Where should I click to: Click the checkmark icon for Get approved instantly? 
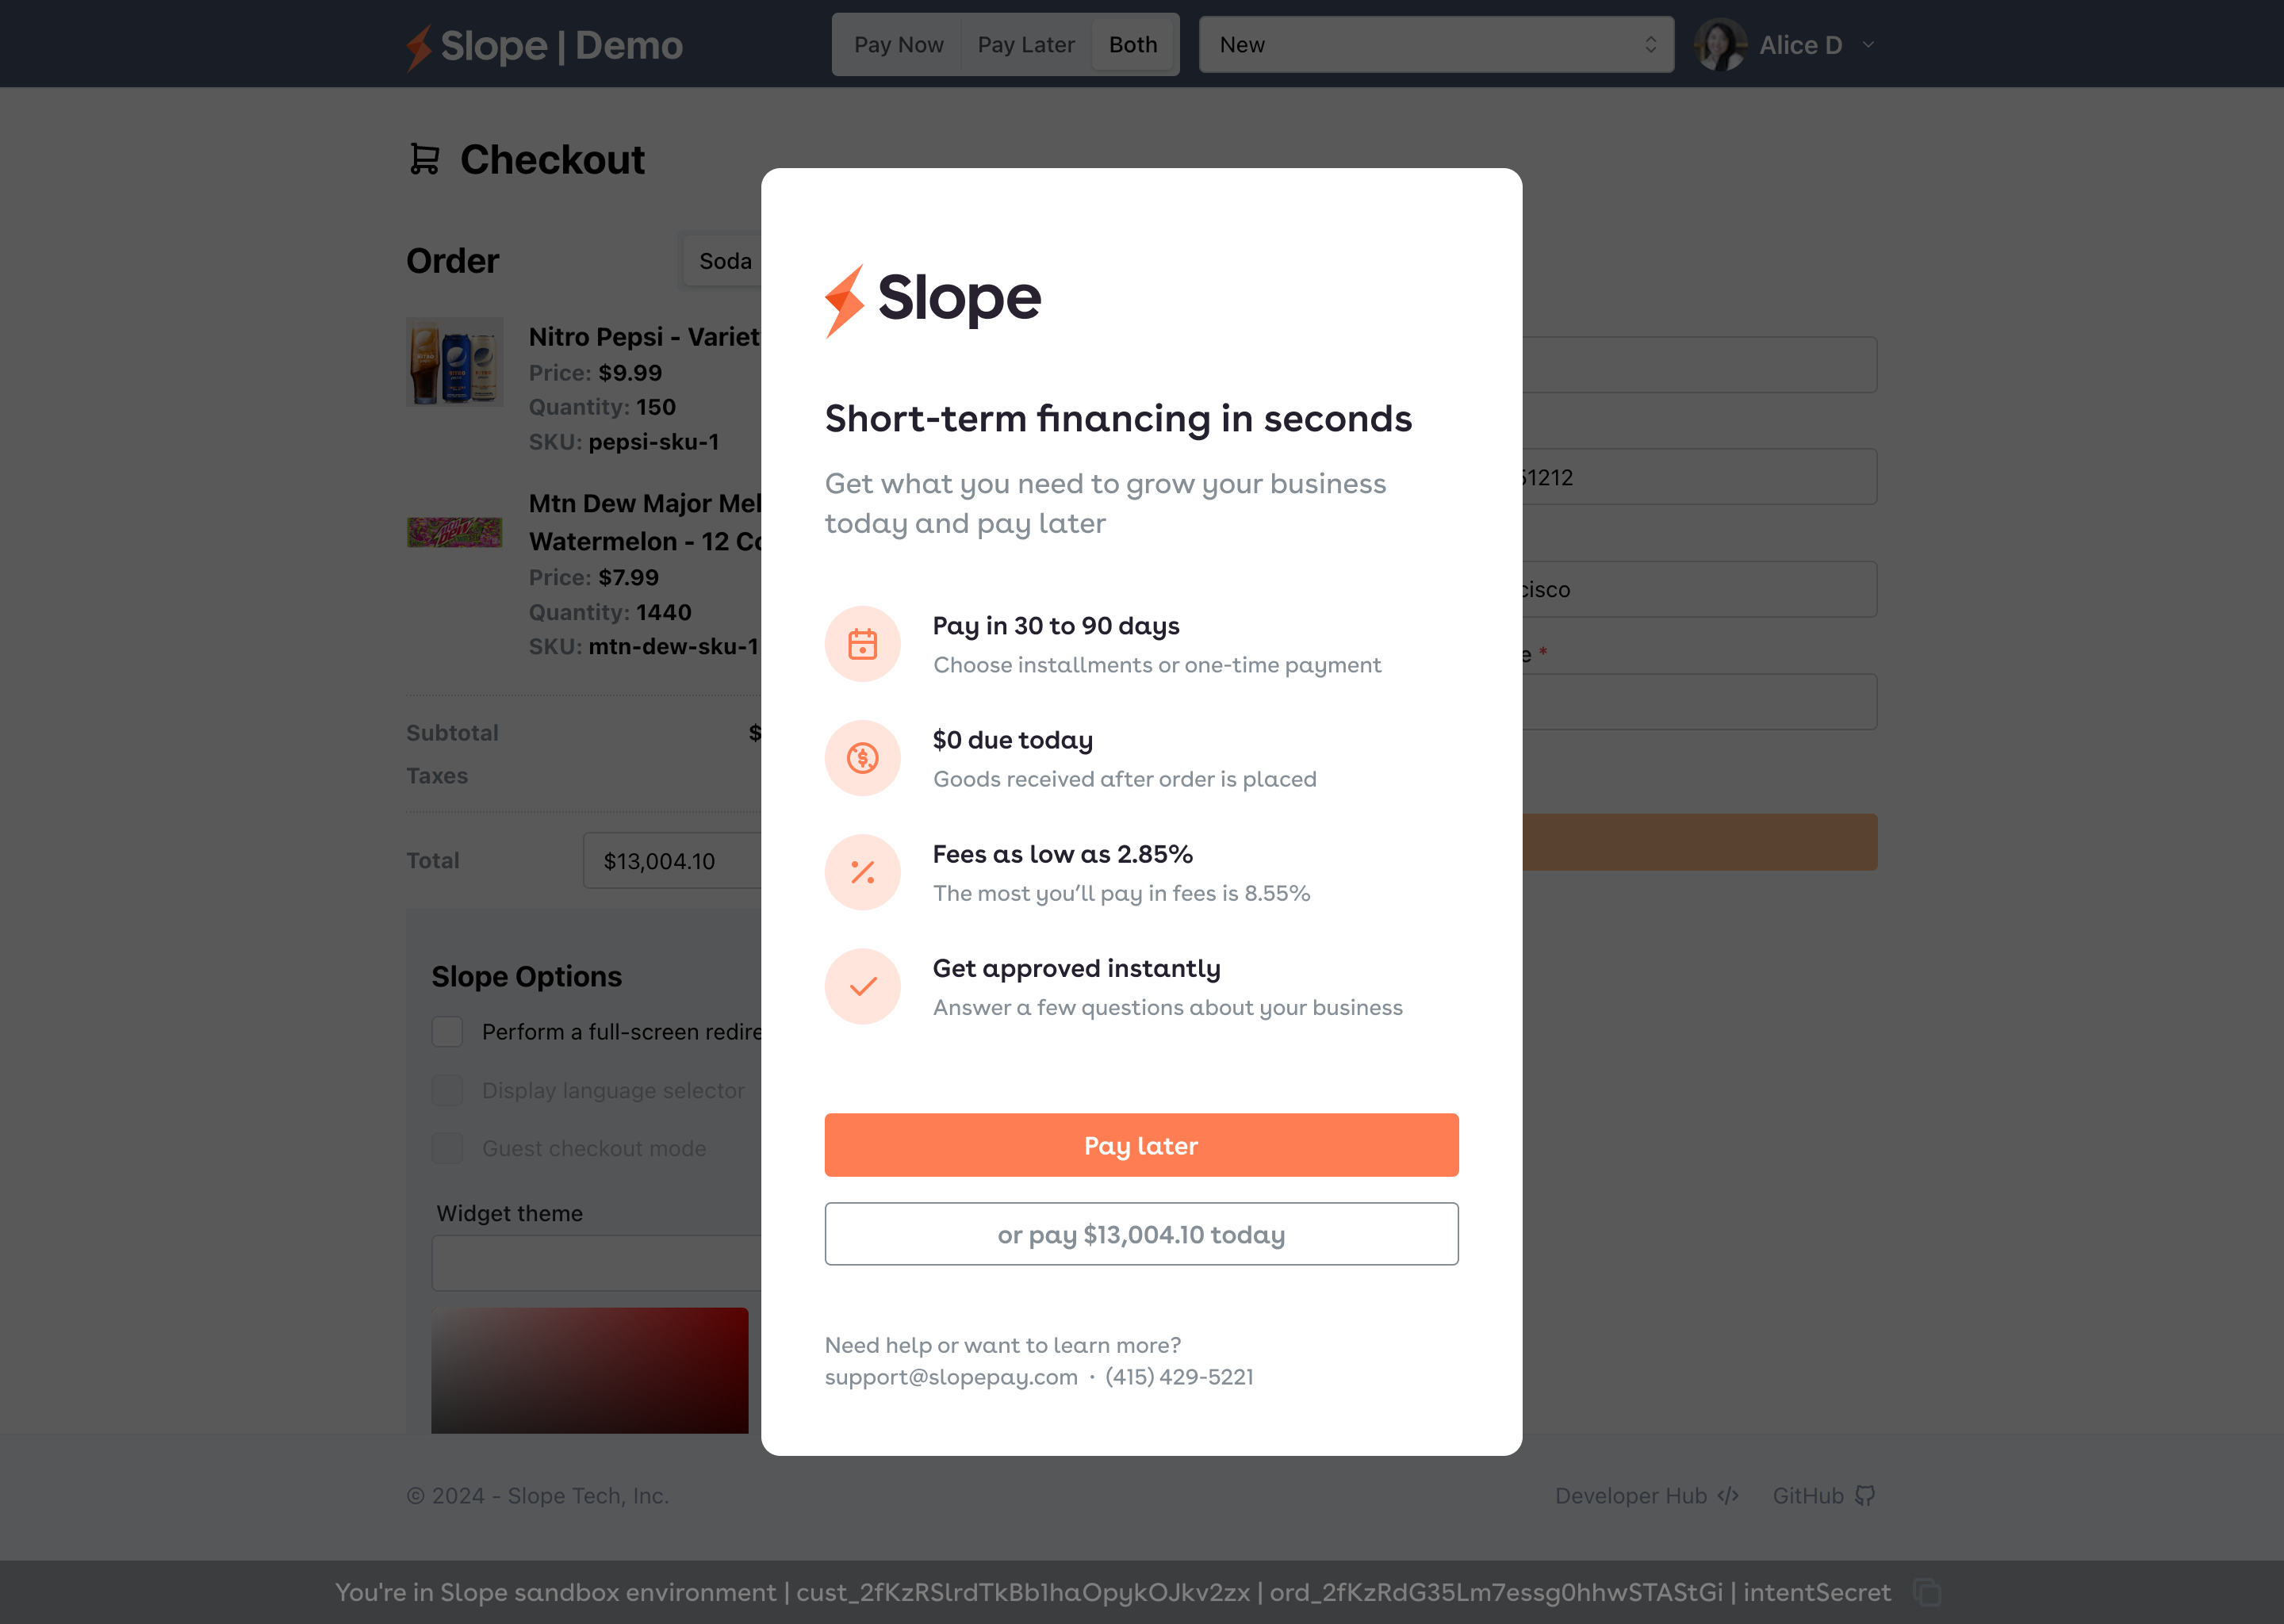coord(862,986)
